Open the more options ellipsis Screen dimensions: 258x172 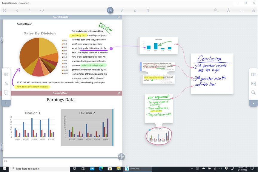coord(241,10)
